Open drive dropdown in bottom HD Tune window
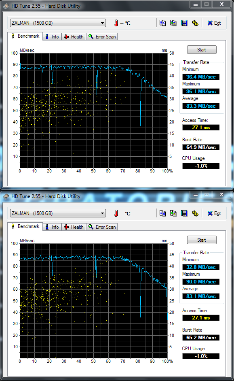This screenshot has height=381, width=234. click(x=58, y=213)
